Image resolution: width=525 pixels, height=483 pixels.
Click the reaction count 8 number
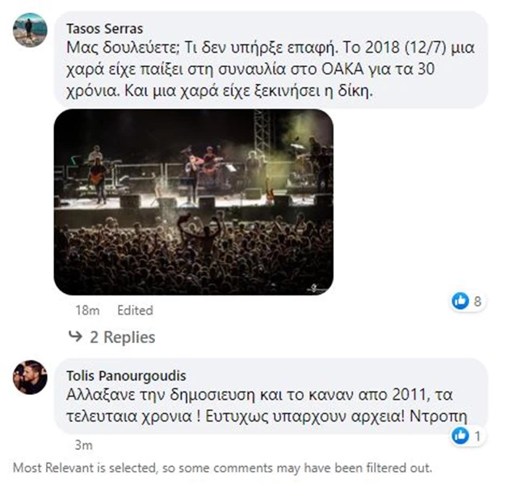click(x=477, y=301)
